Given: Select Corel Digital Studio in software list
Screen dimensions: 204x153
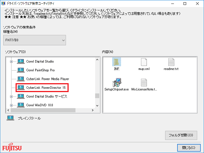Looking at the screenshot, I should point(40,62).
